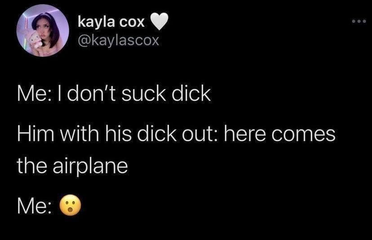Open the kayla cox display name link

(x=111, y=22)
